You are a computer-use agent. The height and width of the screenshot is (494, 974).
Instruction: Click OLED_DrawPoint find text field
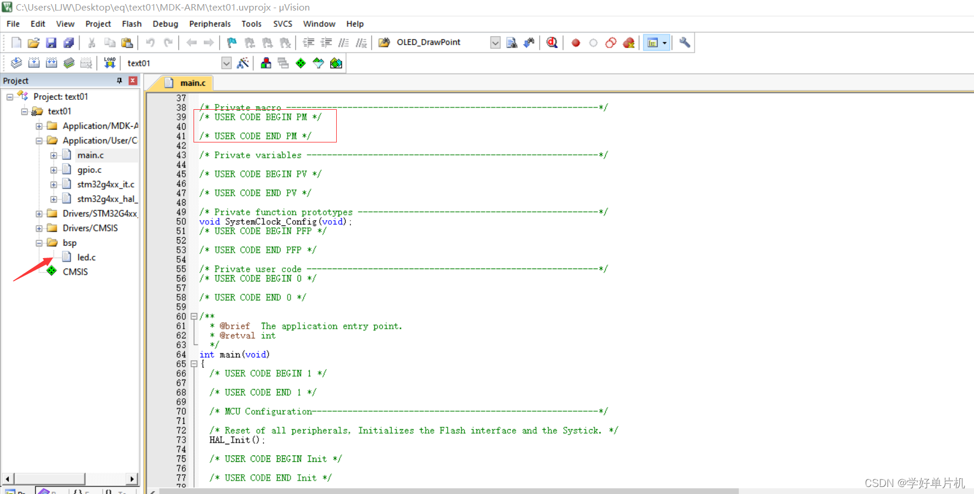(441, 43)
